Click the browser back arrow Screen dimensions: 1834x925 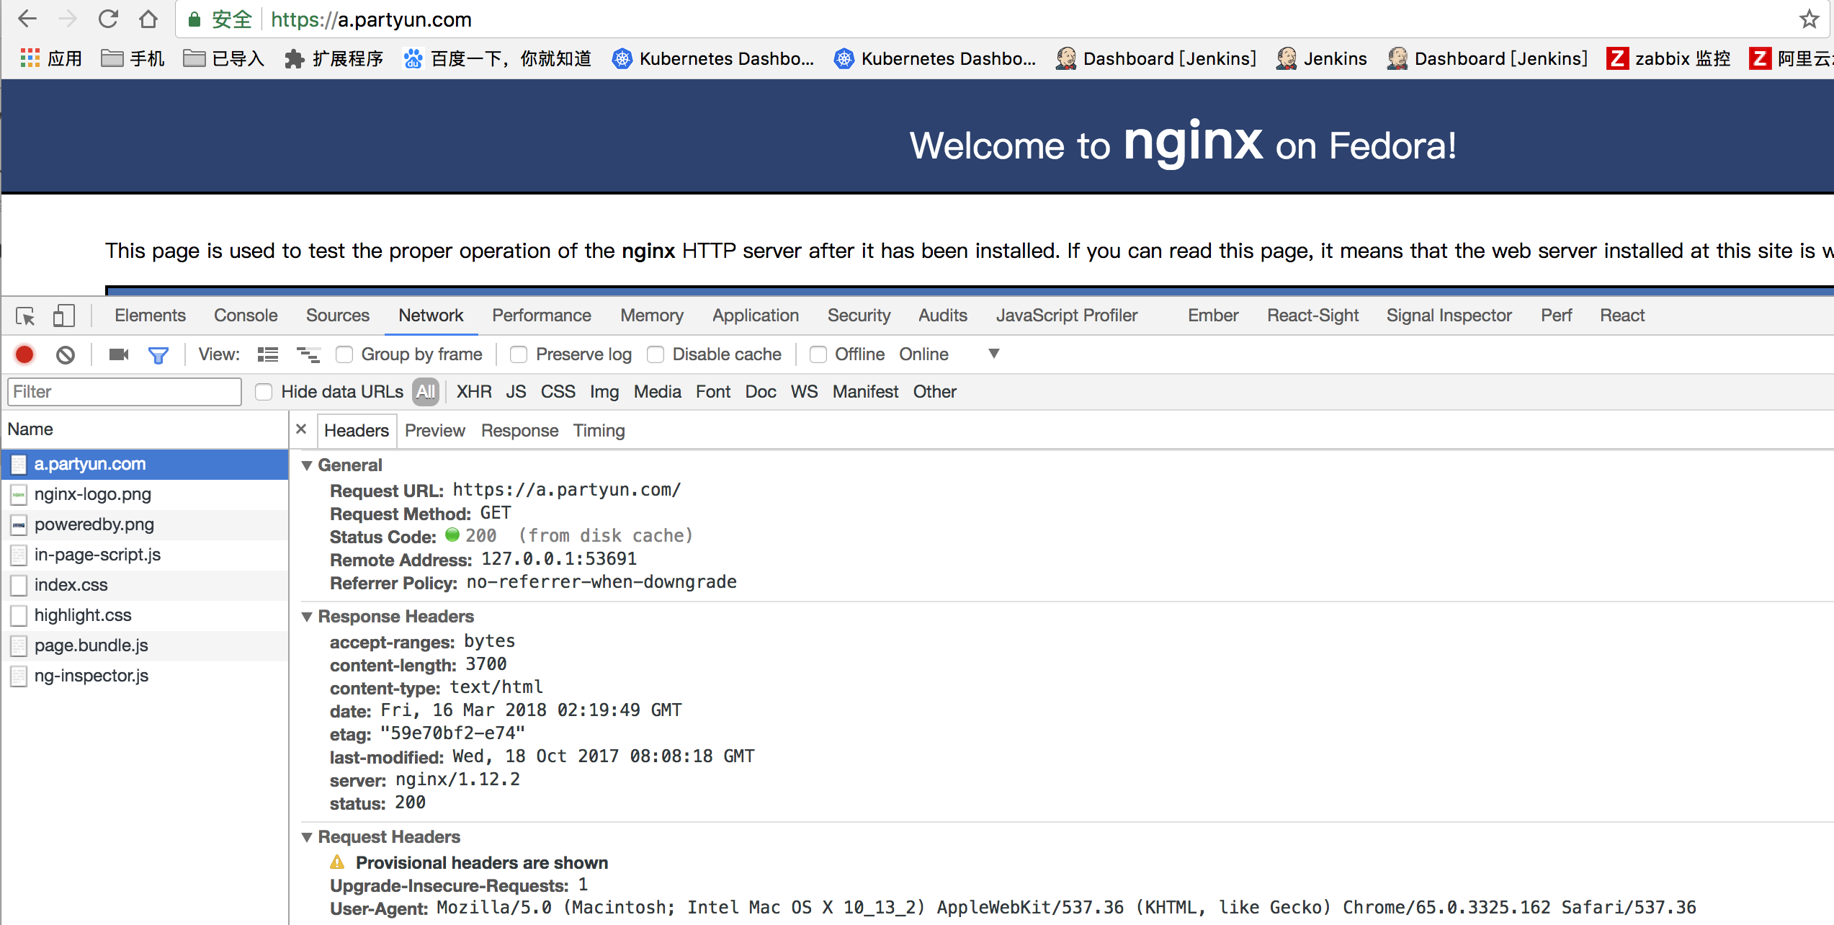point(27,19)
